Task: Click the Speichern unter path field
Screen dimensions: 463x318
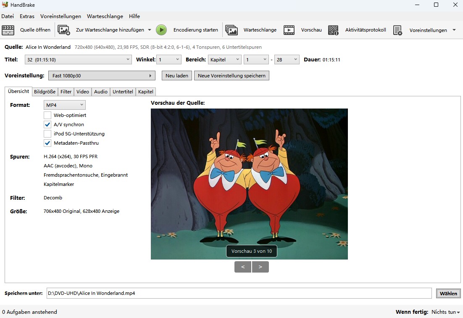Action: [239, 293]
